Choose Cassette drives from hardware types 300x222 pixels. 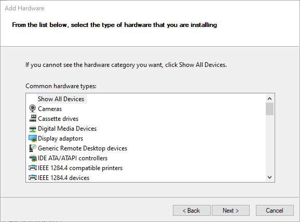pyautogui.click(x=58, y=119)
